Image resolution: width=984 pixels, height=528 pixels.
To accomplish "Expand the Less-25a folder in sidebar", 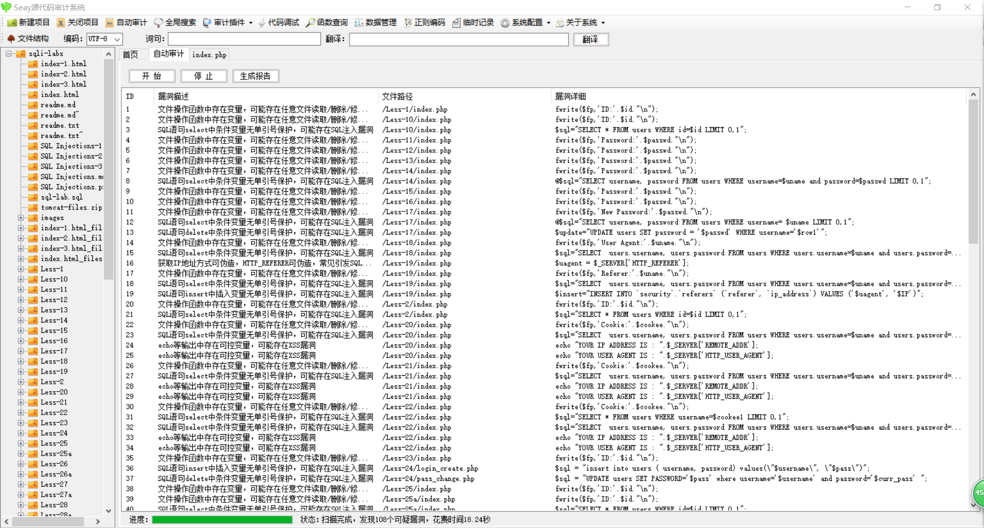I will click(22, 453).
